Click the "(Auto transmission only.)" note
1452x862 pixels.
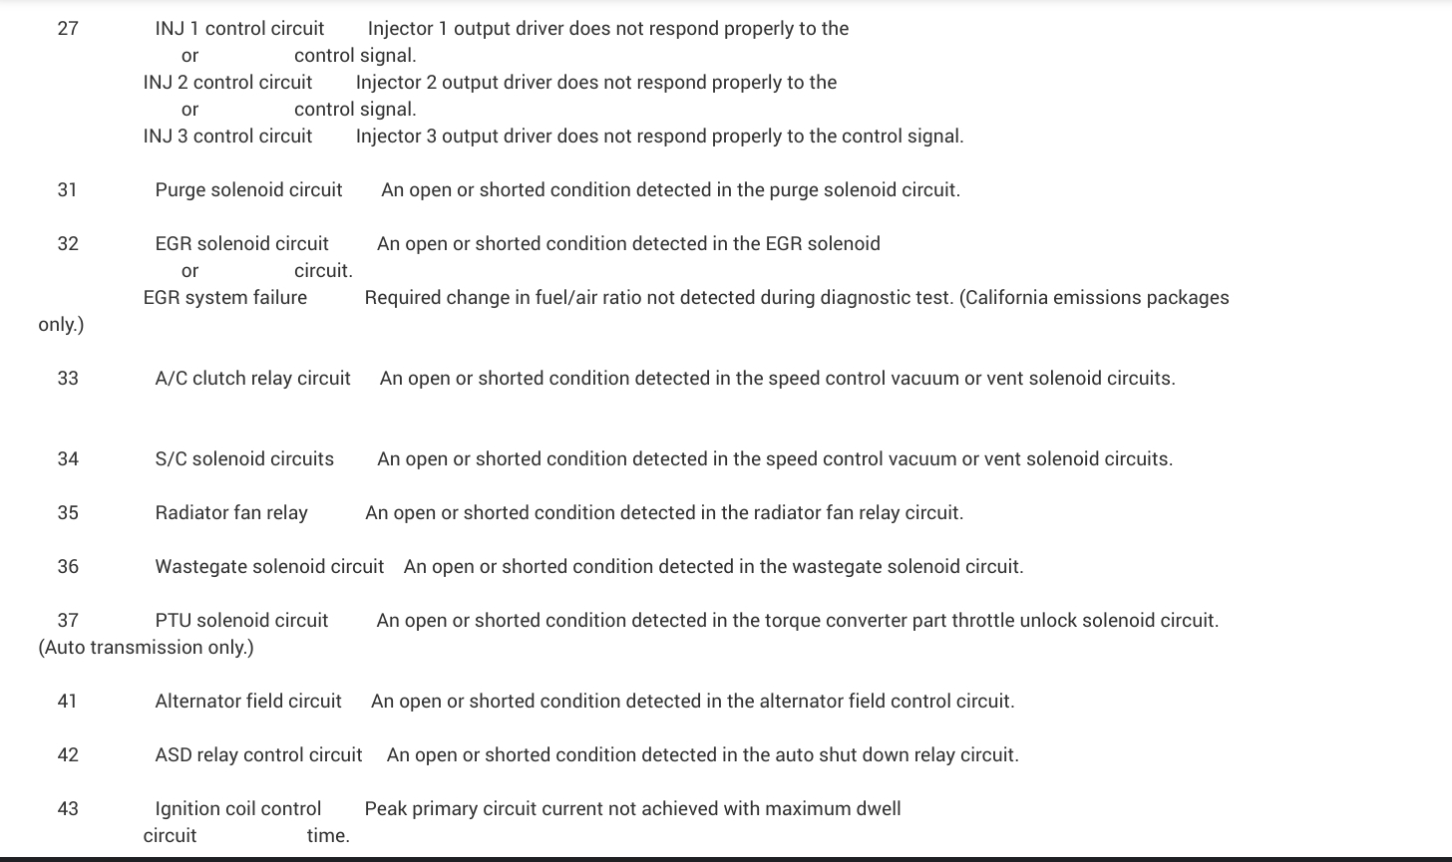pyautogui.click(x=146, y=648)
